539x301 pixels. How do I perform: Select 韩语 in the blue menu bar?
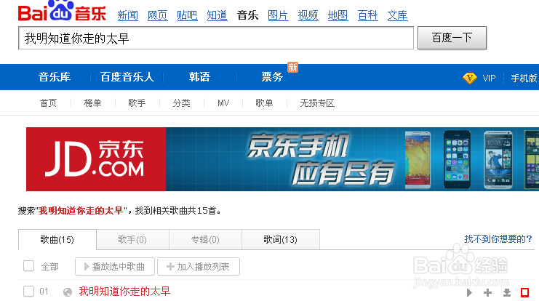[199, 77]
